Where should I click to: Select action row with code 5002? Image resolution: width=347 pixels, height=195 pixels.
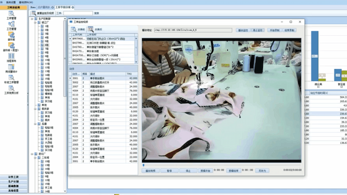click(103, 82)
